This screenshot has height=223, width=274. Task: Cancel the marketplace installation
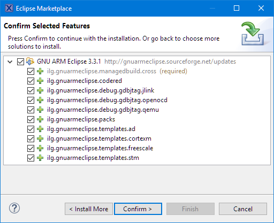click(243, 209)
